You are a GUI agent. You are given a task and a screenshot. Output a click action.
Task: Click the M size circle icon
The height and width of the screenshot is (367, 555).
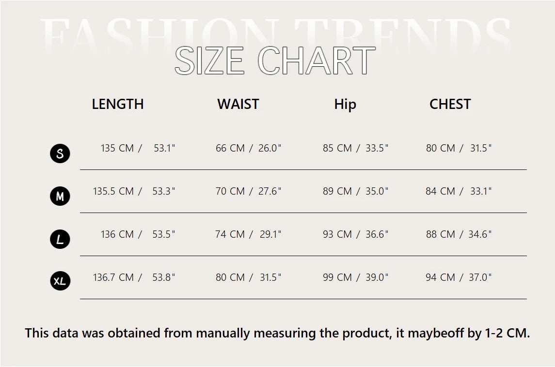coord(60,197)
